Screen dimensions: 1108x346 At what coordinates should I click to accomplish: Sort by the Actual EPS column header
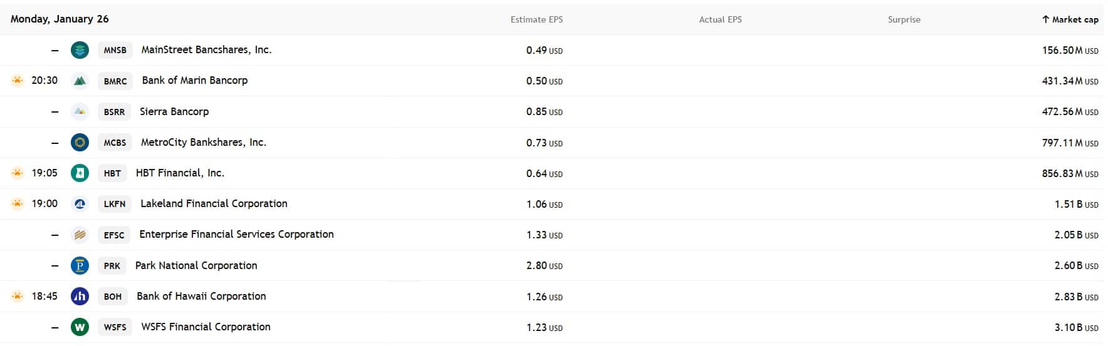pyautogui.click(x=720, y=19)
